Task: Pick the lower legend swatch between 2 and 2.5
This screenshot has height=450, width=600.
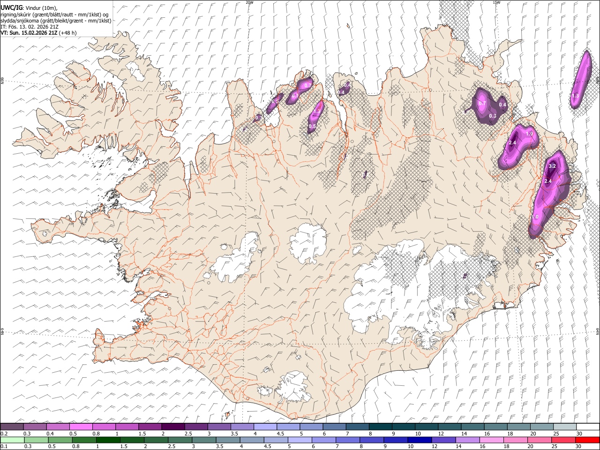Action: 156,440
